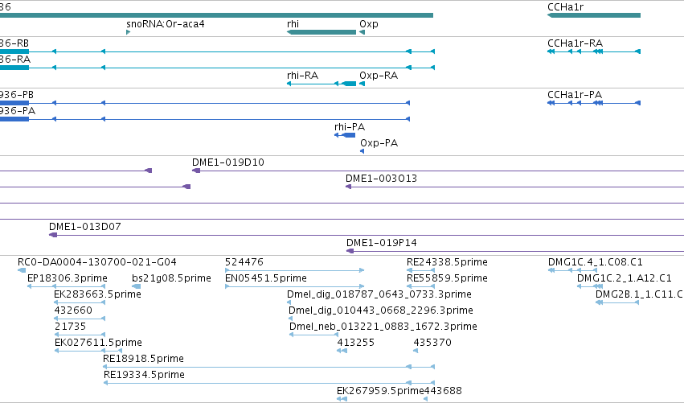684x403 pixels.
Task: Select the CCHa1r gene name label
Action: (565, 7)
